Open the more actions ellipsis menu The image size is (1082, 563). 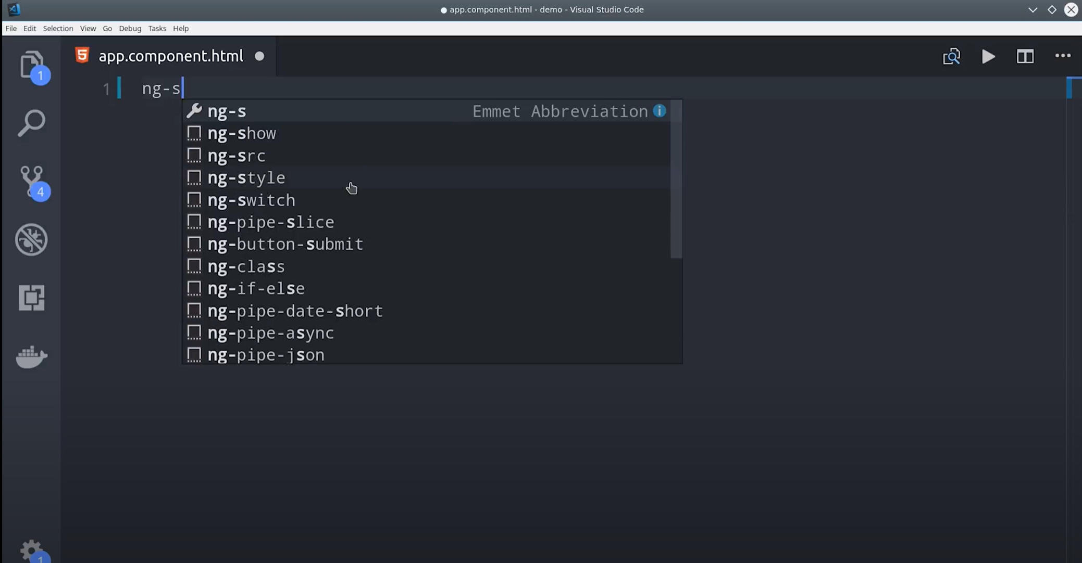pyautogui.click(x=1062, y=56)
